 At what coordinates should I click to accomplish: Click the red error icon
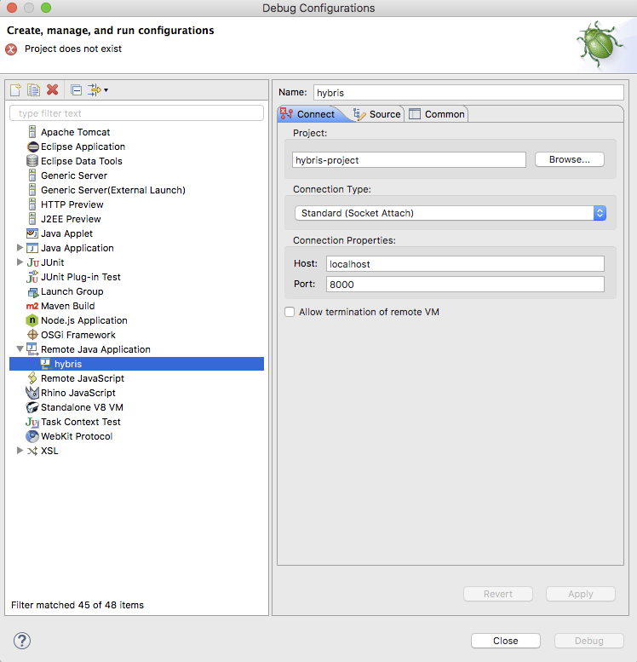[x=11, y=49]
